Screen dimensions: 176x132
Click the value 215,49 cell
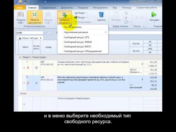pos(150,78)
